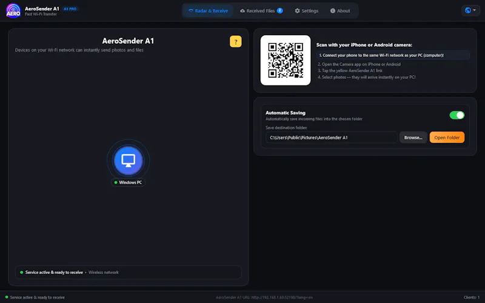Screen dimensions: 485x303
Task: Click the Settings gear icon
Action: click(x=297, y=11)
